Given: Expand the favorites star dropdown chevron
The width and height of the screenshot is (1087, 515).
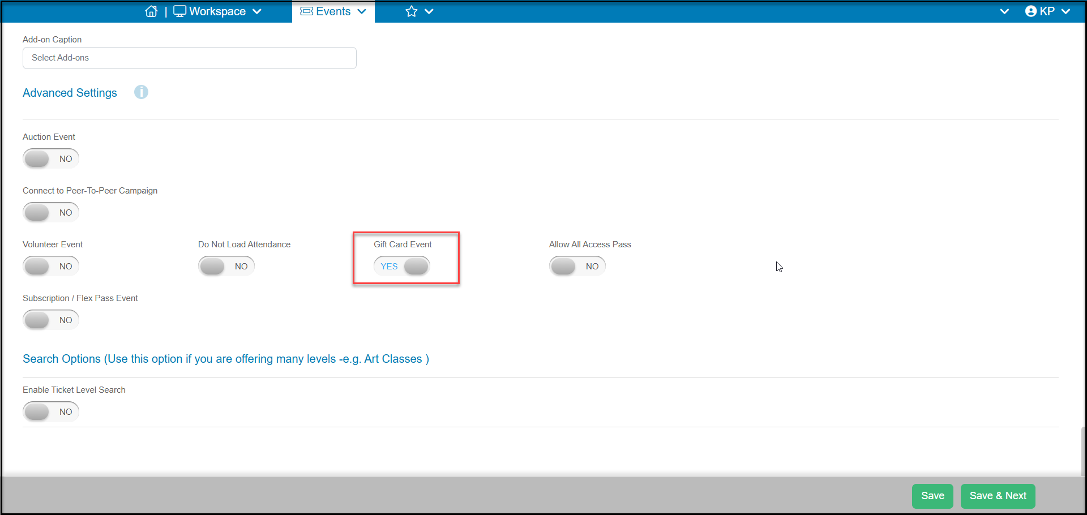Looking at the screenshot, I should coord(429,11).
